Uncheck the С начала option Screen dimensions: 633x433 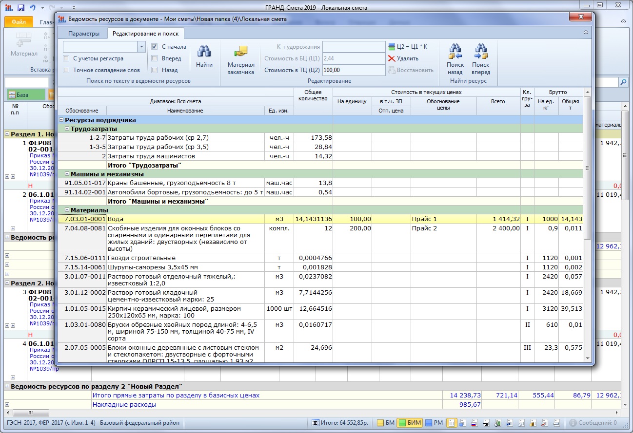(155, 47)
